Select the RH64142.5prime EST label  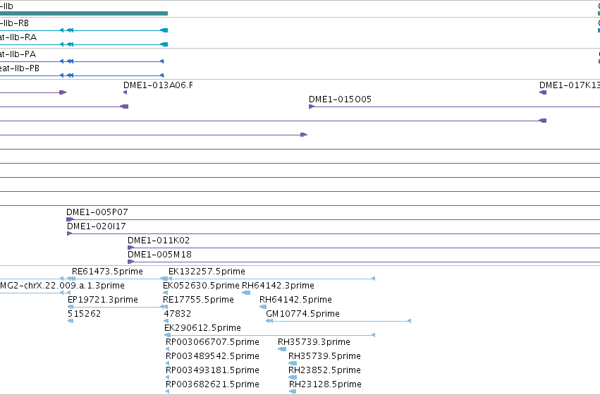tap(295, 300)
